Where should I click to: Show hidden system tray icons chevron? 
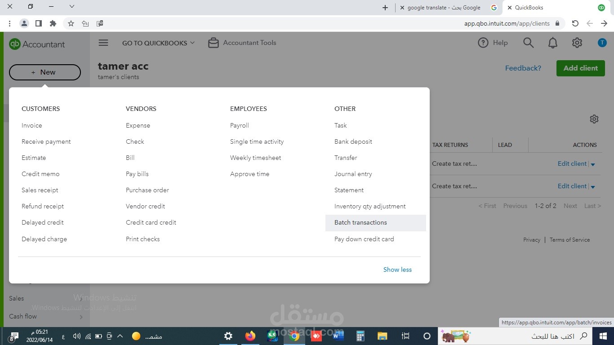click(120, 336)
